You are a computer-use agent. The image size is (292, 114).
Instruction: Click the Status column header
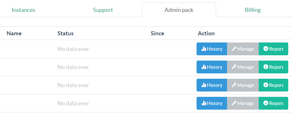tap(66, 33)
